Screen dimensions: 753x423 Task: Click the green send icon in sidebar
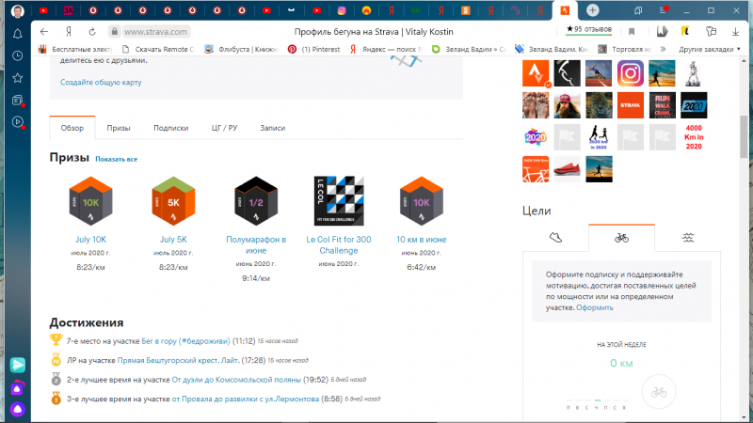(x=17, y=365)
